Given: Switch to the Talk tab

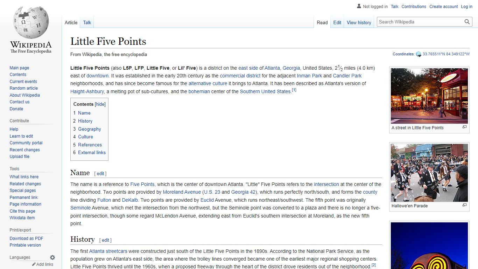Looking at the screenshot, I should point(87,22).
